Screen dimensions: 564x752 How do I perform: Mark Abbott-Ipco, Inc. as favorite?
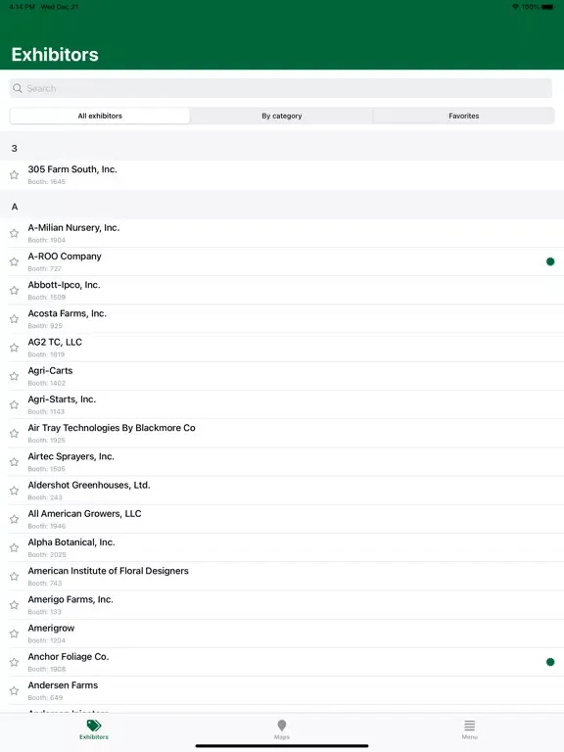pyautogui.click(x=15, y=291)
